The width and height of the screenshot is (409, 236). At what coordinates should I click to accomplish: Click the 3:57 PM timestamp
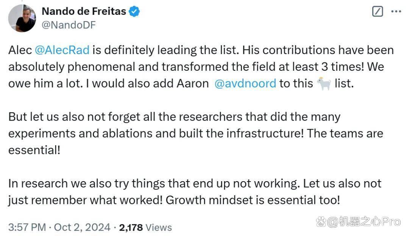(27, 227)
